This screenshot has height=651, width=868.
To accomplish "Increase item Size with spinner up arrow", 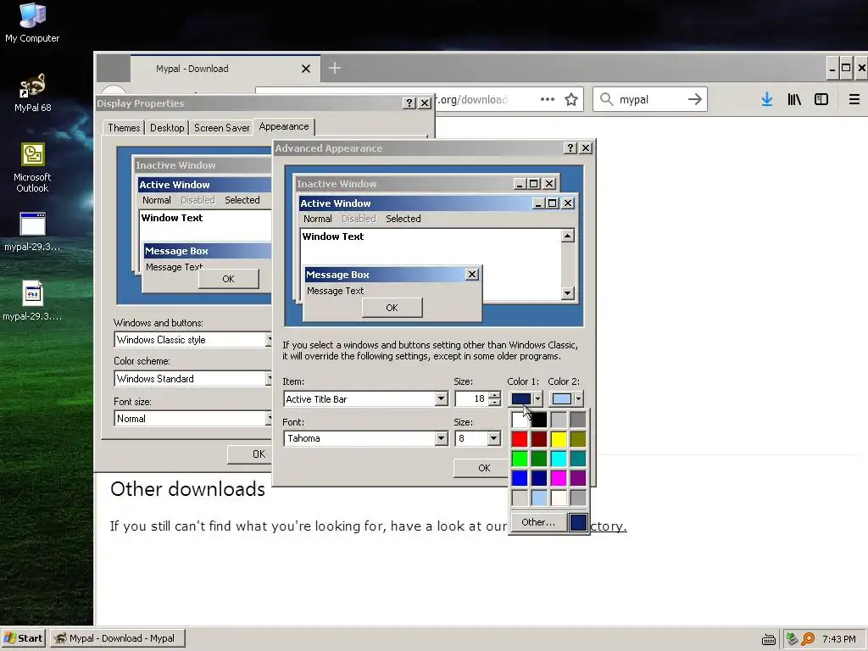I will click(495, 395).
